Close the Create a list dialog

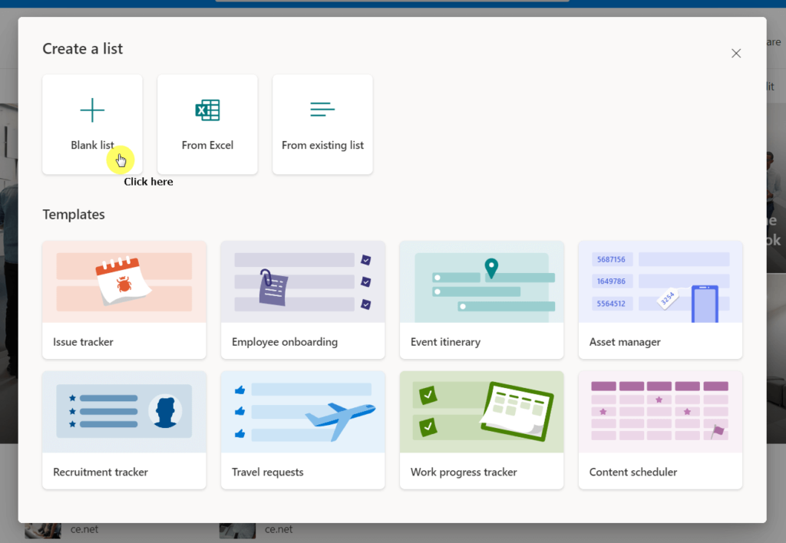tap(736, 53)
